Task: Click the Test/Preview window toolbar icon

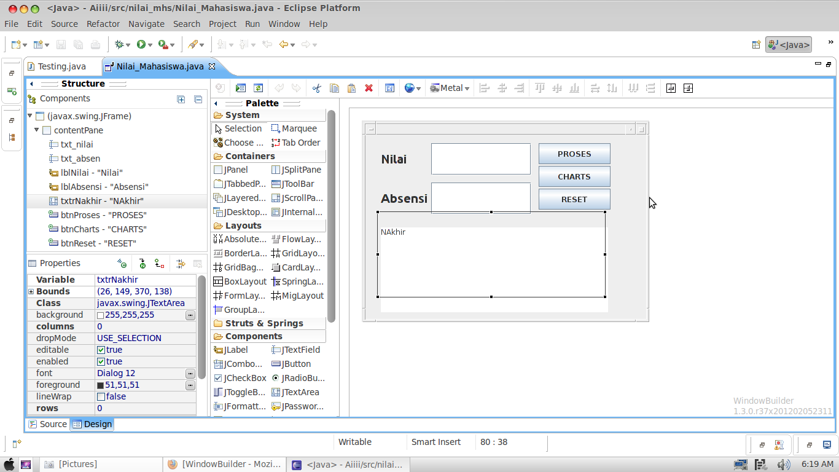Action: [x=241, y=88]
